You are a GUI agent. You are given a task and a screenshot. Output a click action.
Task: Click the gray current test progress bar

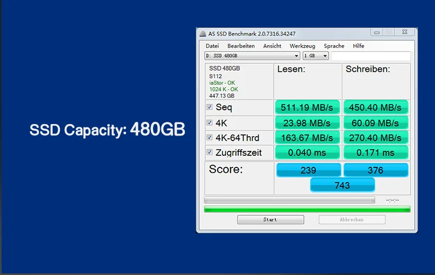[289, 200]
